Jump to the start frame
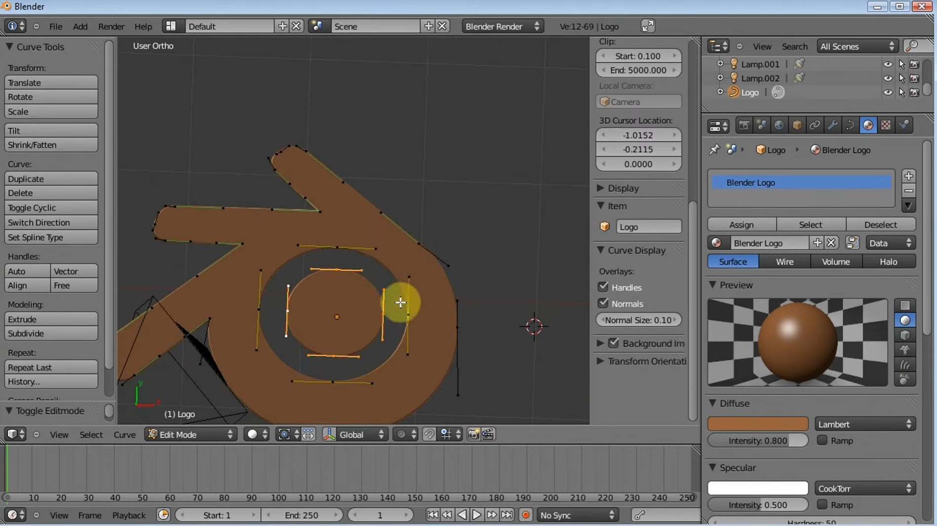 (432, 515)
